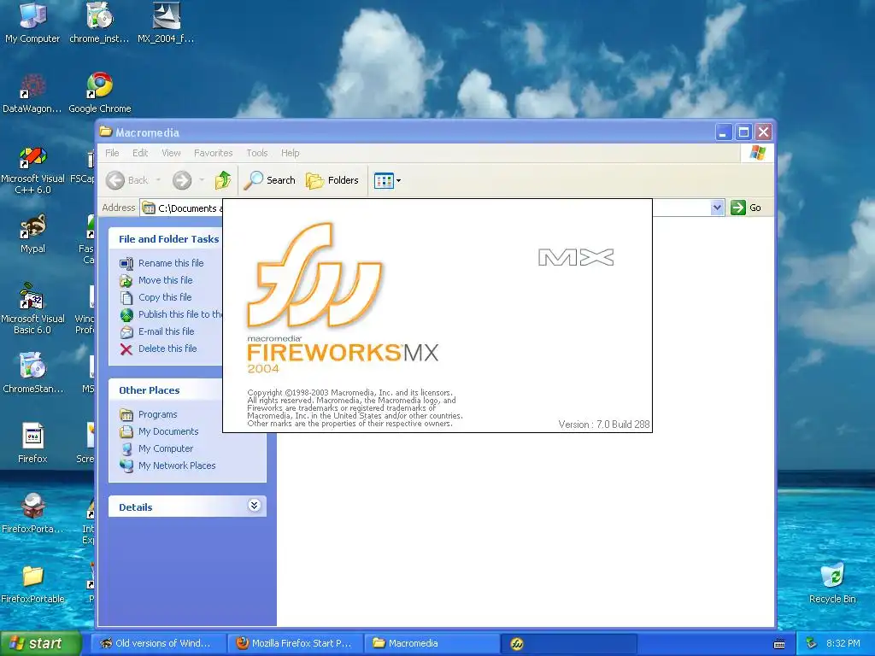
Task: Toggle Folders pane in Explorer toolbar
Action: tap(332, 180)
